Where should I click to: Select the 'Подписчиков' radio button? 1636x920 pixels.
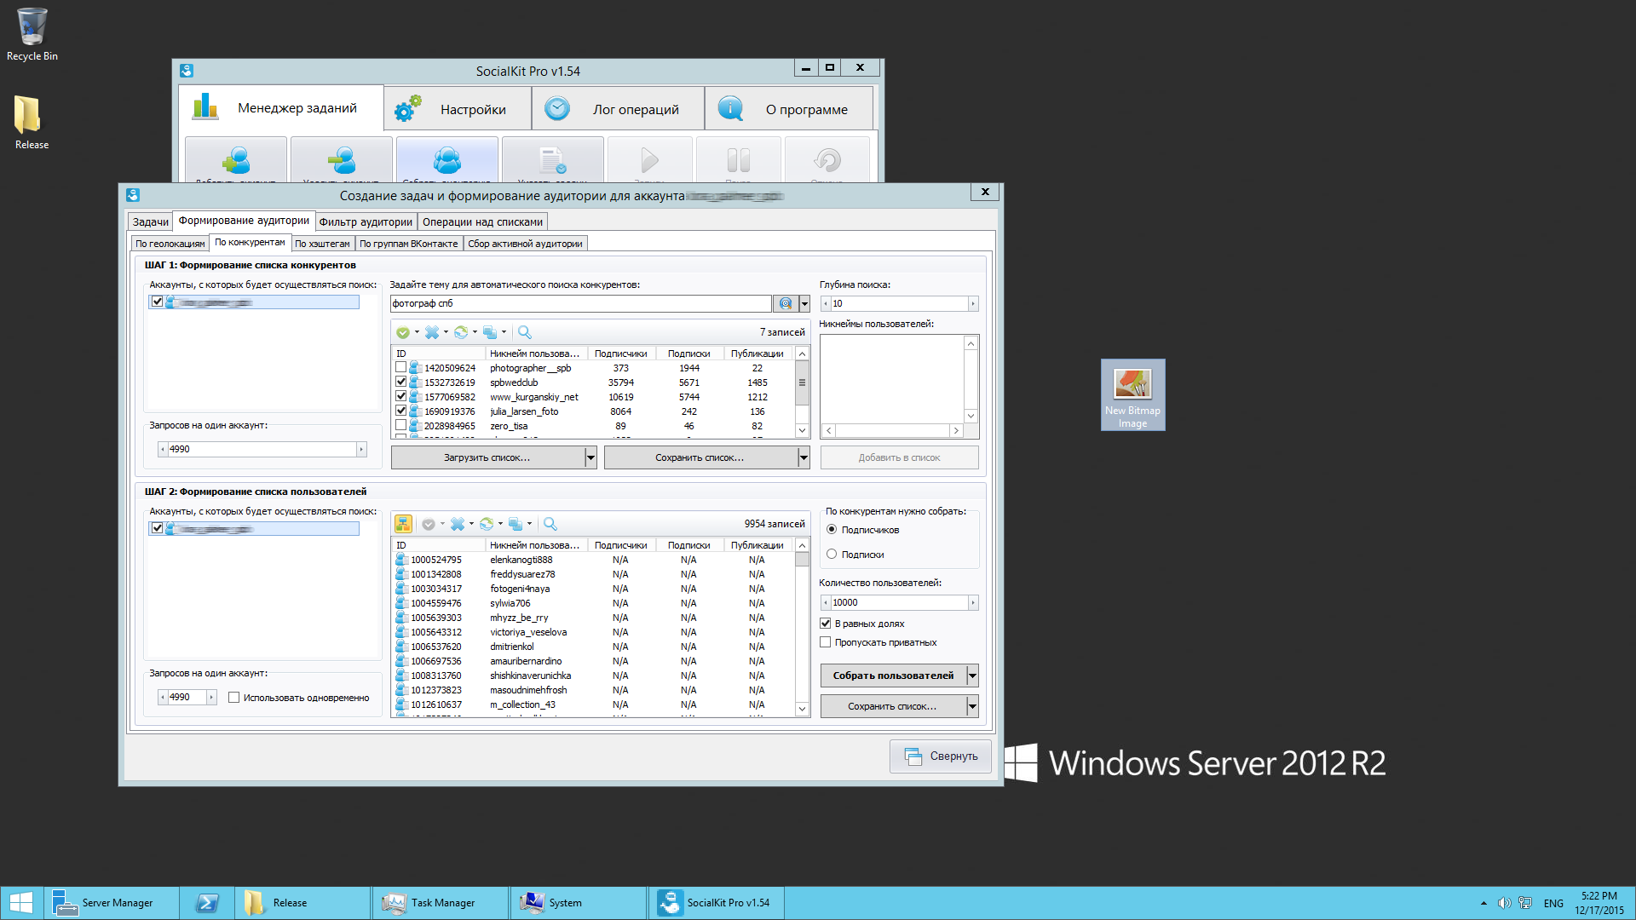click(832, 530)
